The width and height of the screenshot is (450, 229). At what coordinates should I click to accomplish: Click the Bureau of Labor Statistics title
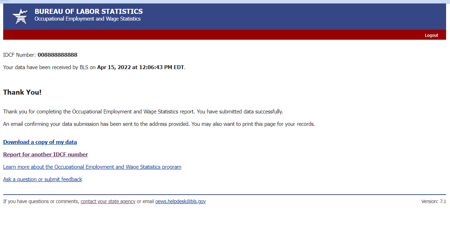pyautogui.click(x=89, y=11)
